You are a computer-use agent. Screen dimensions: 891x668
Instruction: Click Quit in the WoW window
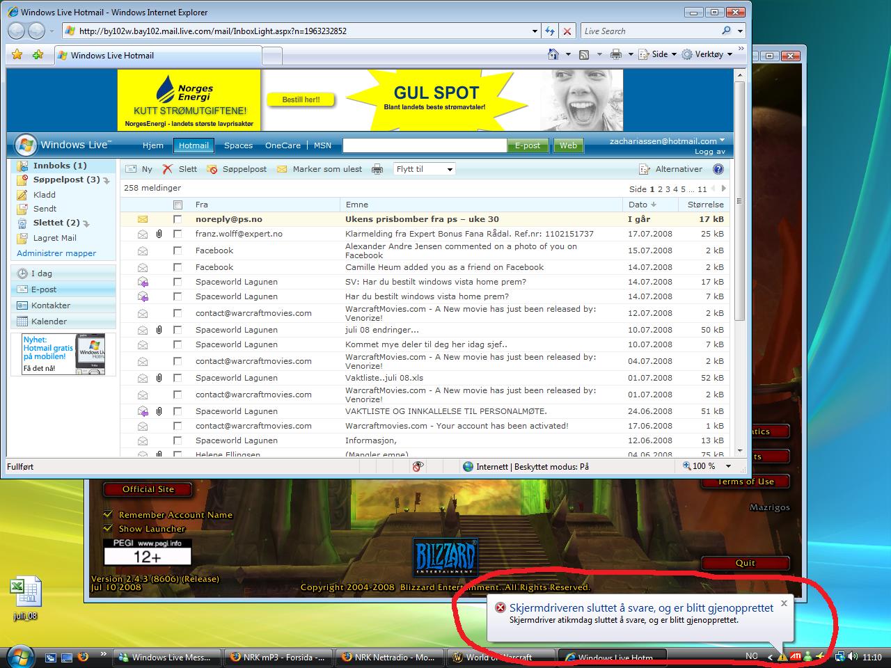(x=745, y=563)
